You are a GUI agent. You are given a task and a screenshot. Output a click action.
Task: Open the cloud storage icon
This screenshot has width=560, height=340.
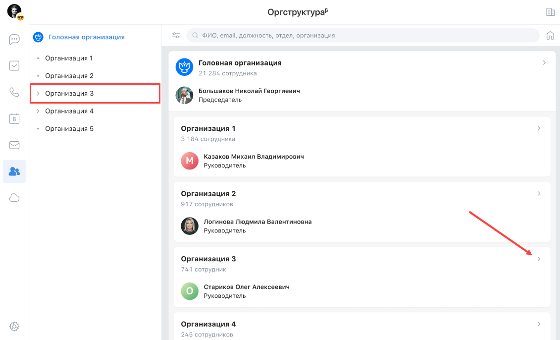tap(14, 198)
